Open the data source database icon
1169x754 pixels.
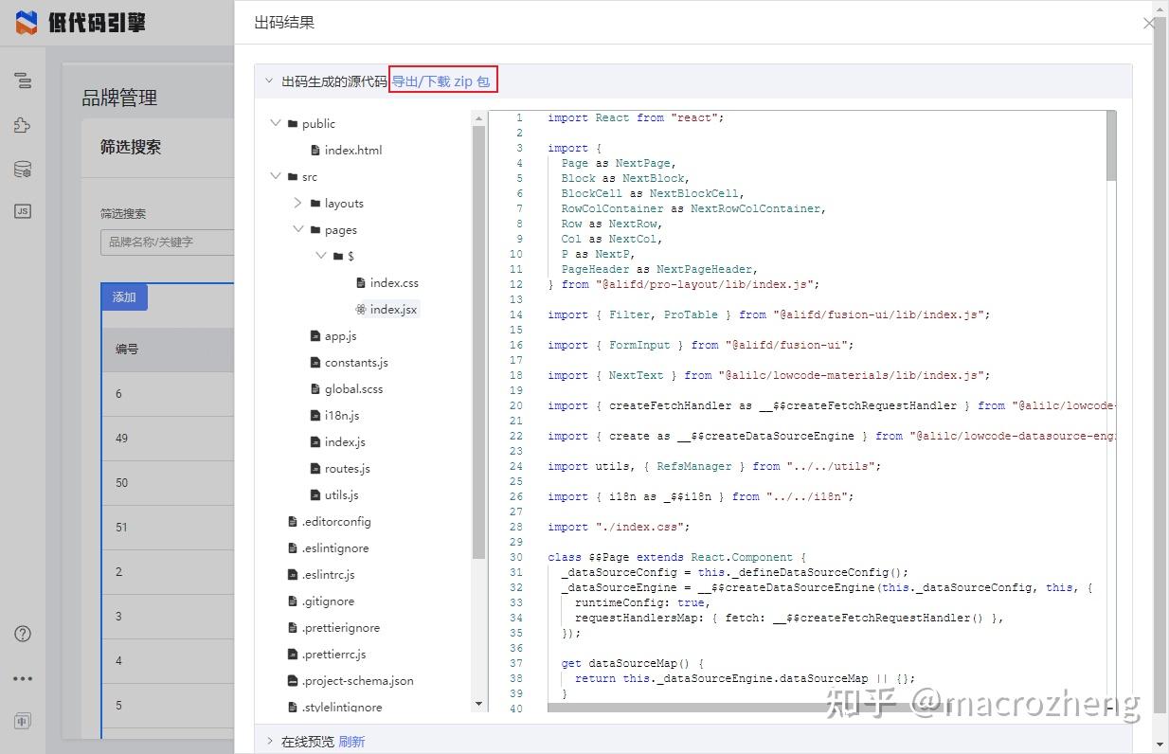23,170
